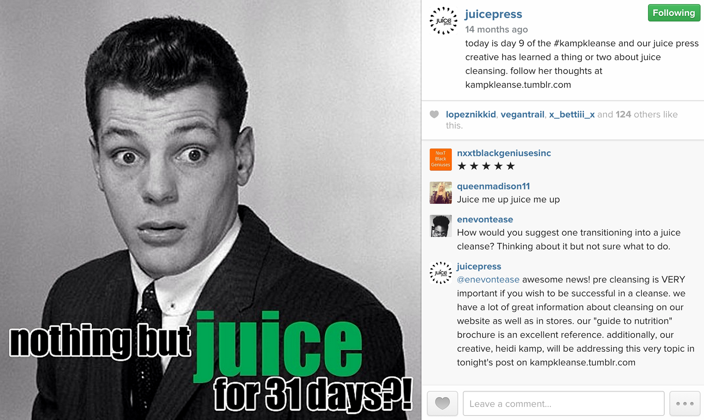
Task: Visit x_bettiii_x profile from likes
Action: point(572,114)
